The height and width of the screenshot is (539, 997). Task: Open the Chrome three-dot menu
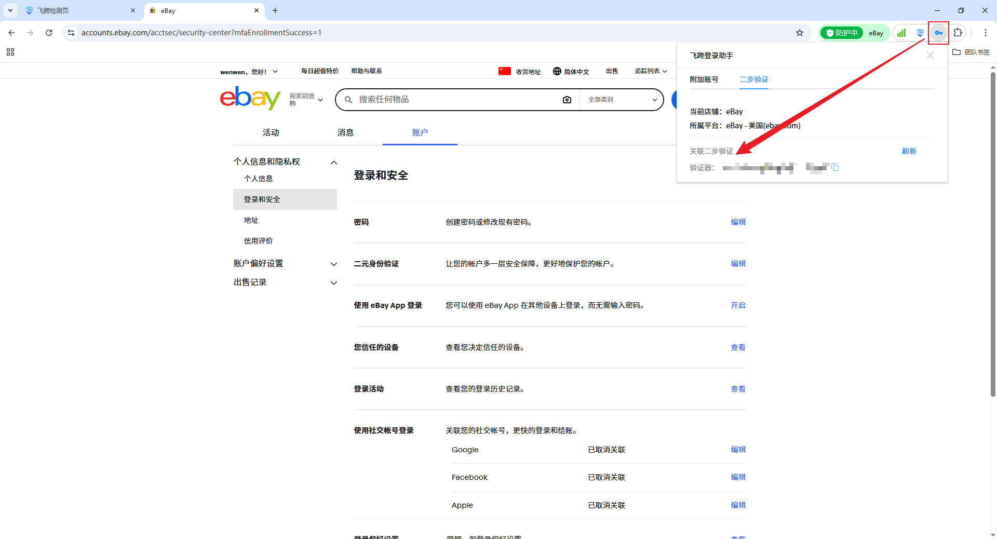click(986, 33)
